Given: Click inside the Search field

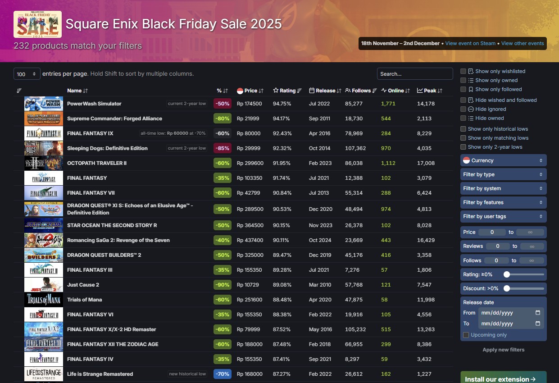Looking at the screenshot, I should pyautogui.click(x=414, y=73).
